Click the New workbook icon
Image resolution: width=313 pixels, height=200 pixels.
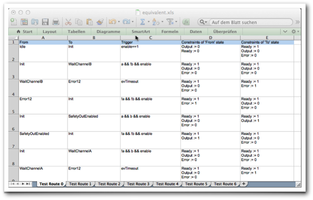pos(13,22)
